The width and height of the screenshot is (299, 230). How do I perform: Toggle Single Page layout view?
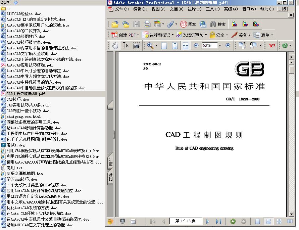[257, 221]
